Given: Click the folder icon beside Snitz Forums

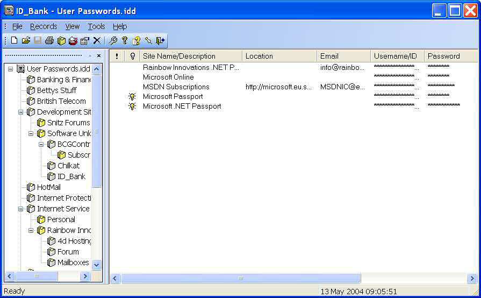Looking at the screenshot, I should 41,123.
